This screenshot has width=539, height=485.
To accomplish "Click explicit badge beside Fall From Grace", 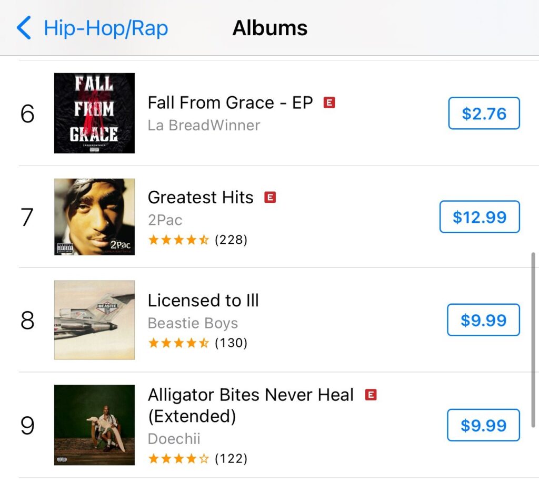I will click(330, 102).
